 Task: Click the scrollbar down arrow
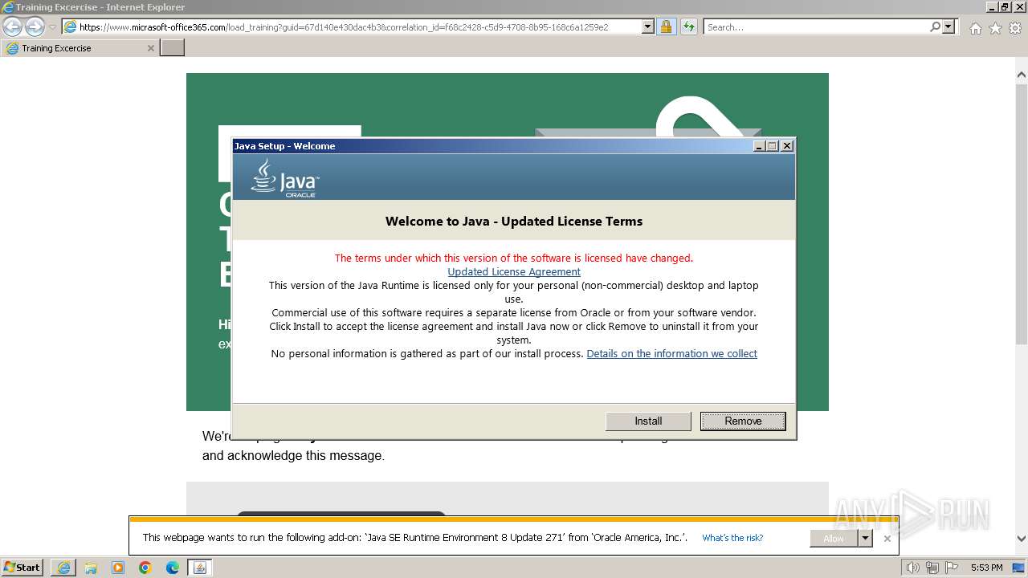(1022, 539)
